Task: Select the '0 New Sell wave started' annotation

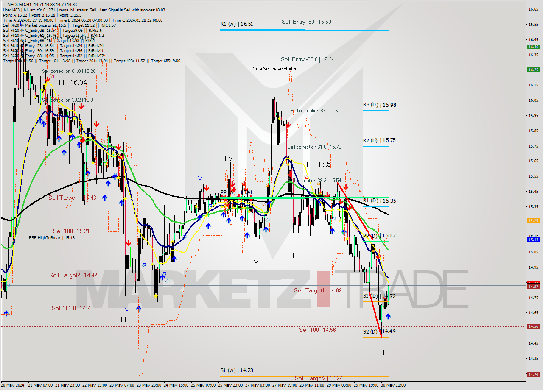Action: pos(273,69)
